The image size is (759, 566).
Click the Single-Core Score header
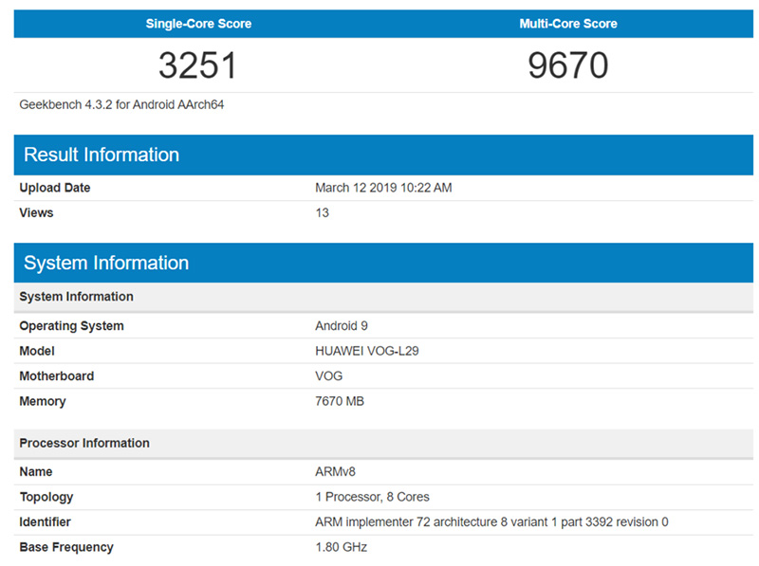pyautogui.click(x=198, y=24)
